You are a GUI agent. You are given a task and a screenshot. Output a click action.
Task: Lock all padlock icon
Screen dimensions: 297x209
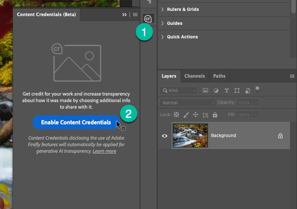tap(215, 115)
